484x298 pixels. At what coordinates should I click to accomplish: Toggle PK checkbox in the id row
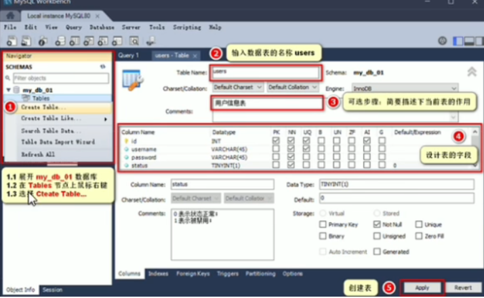pyautogui.click(x=276, y=141)
